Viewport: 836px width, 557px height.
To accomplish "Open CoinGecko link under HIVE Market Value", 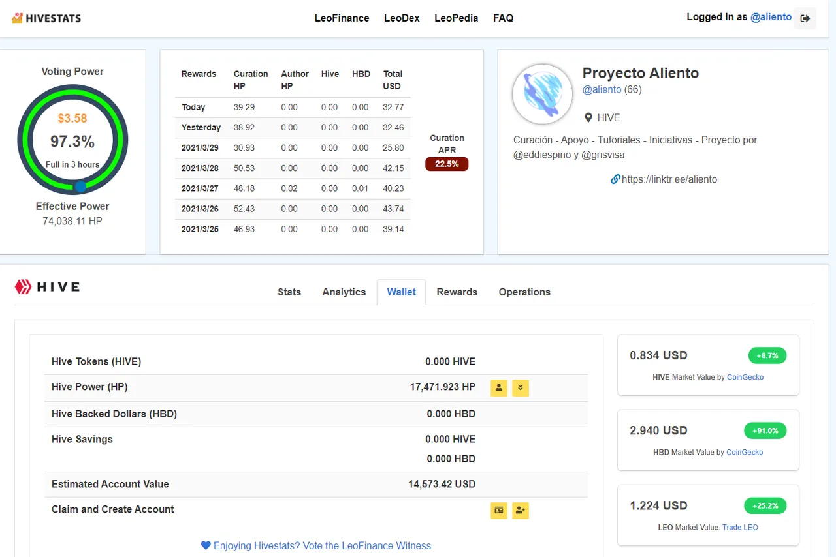I will [x=745, y=377].
